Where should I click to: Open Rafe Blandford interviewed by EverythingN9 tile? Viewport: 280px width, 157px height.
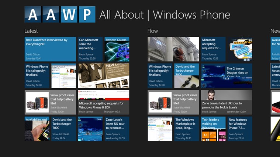pyautogui.click(x=50, y=49)
